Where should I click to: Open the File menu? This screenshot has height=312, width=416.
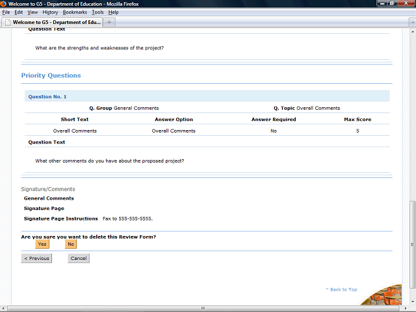(6, 12)
